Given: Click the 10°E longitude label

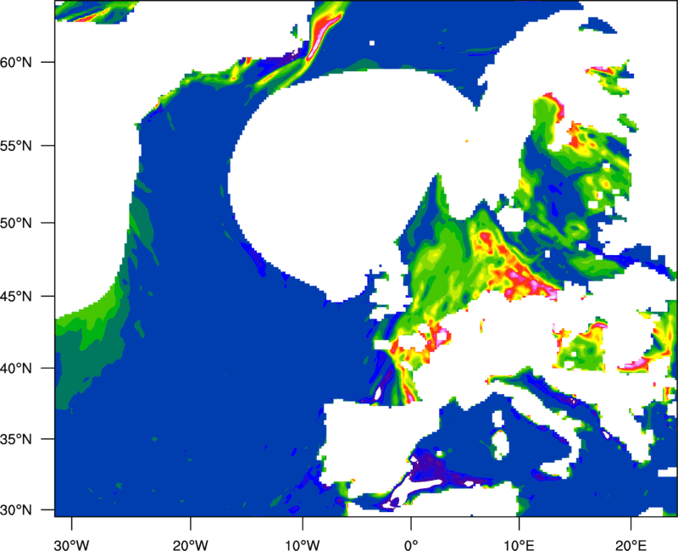Looking at the screenshot, I should click(519, 545).
